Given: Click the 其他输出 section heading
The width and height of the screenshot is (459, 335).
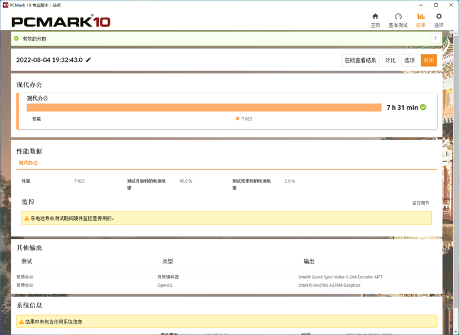Looking at the screenshot, I should [30, 248].
